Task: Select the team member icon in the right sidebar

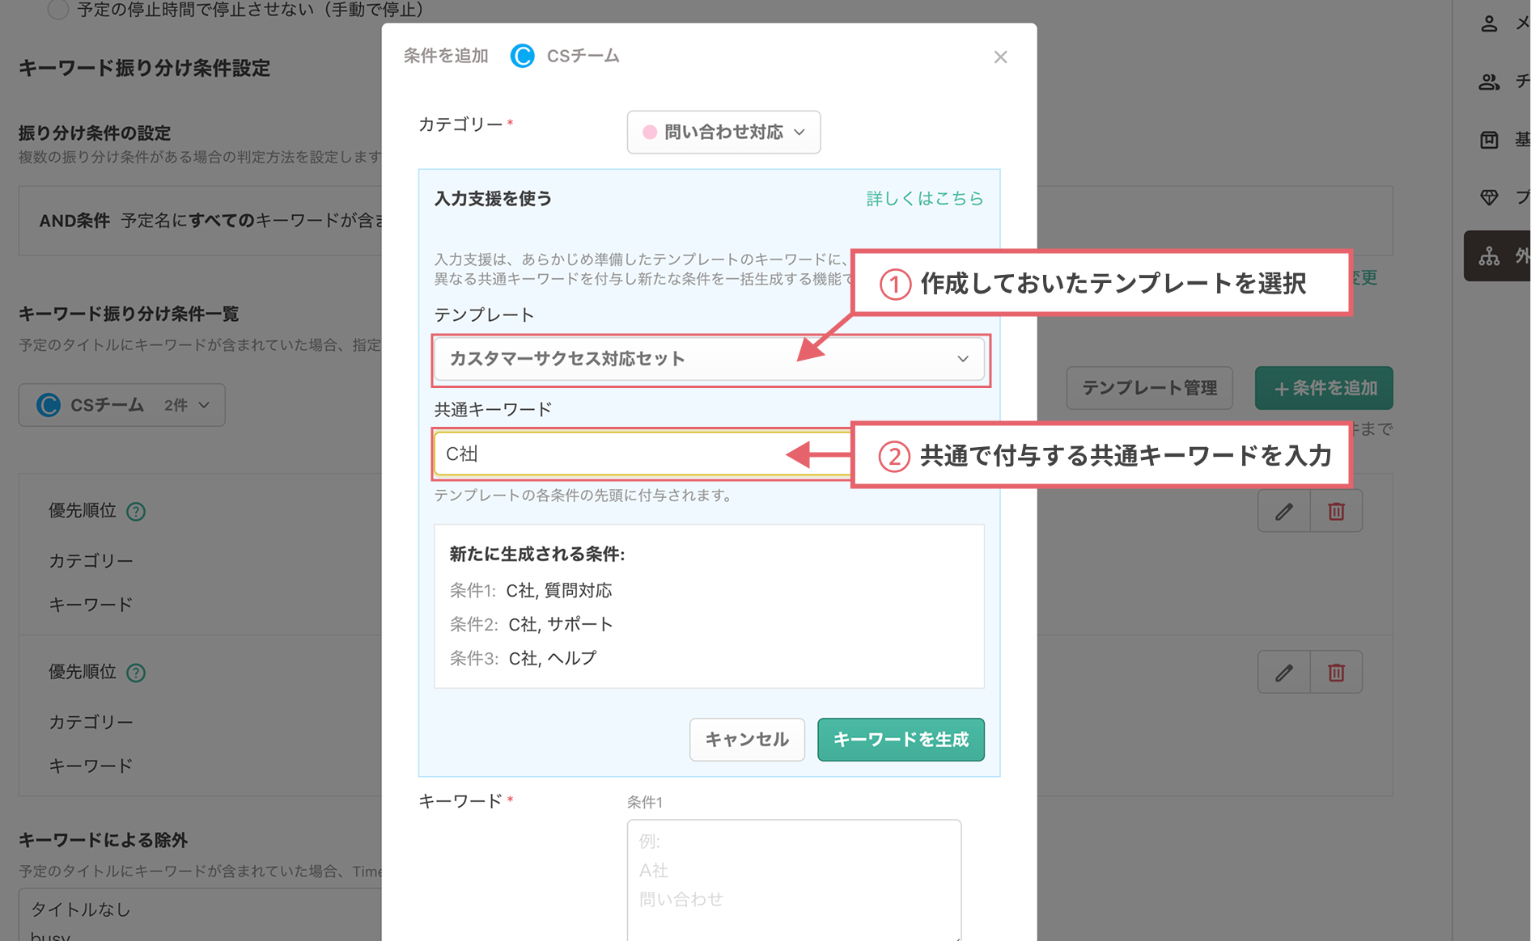Action: pos(1488,82)
